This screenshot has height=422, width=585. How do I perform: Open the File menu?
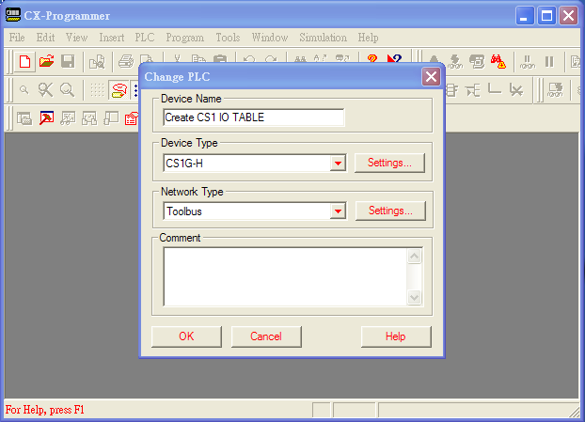[x=17, y=38]
